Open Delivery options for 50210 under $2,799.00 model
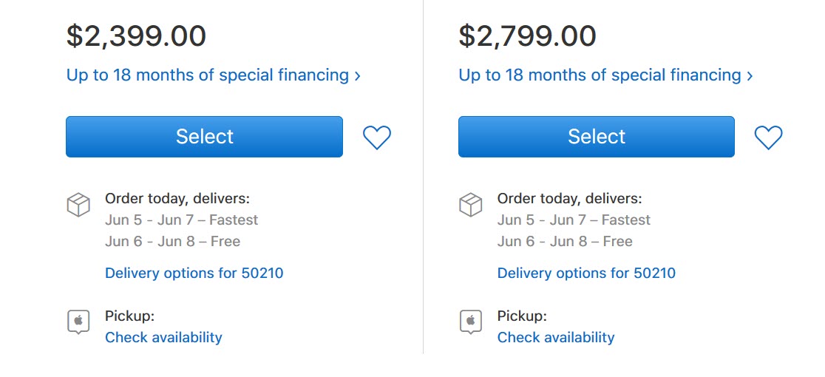Viewport: 825px width, 377px height. pyautogui.click(x=586, y=274)
